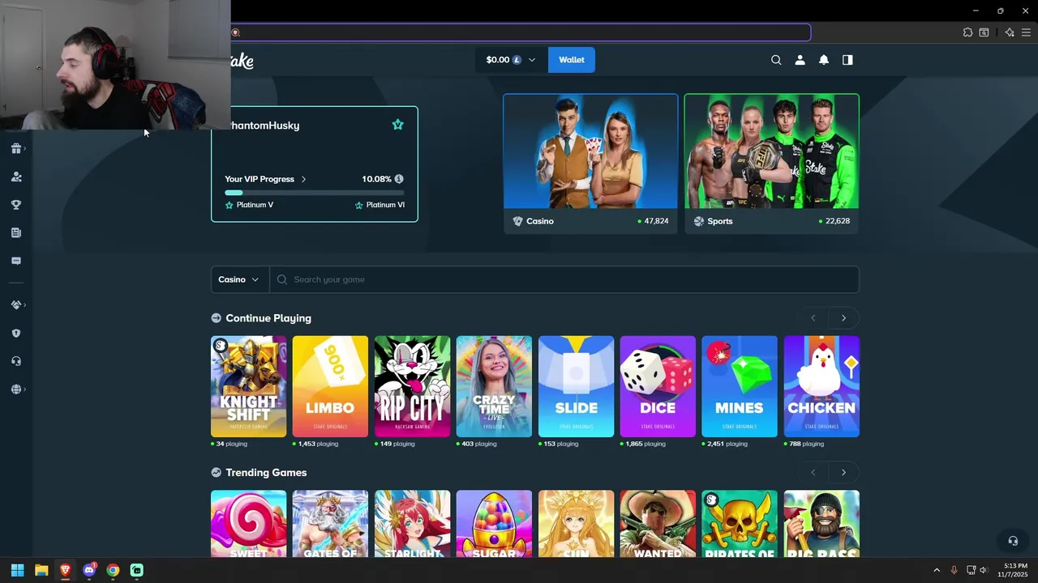
Task: Open the language globe icon
Action: [x=15, y=389]
